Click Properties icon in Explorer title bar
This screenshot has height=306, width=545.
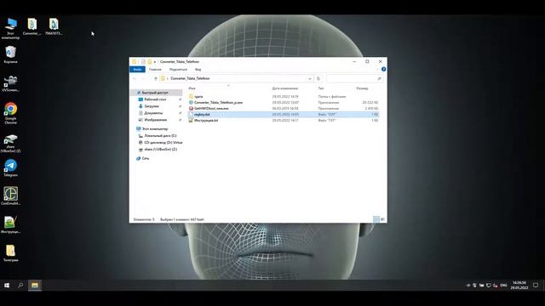pos(143,62)
